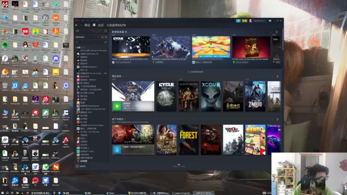Open Windows Start menu
The width and height of the screenshot is (347, 195).
[x=2, y=193]
